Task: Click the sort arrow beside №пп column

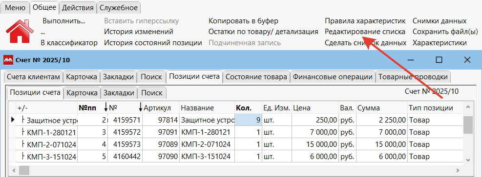Action: [x=106, y=107]
